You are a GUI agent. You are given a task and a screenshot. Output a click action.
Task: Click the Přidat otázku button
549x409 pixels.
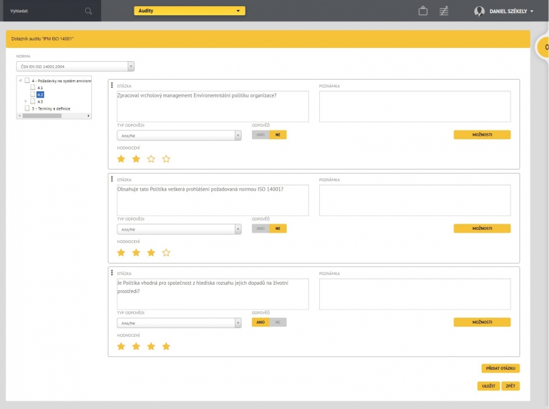point(500,369)
